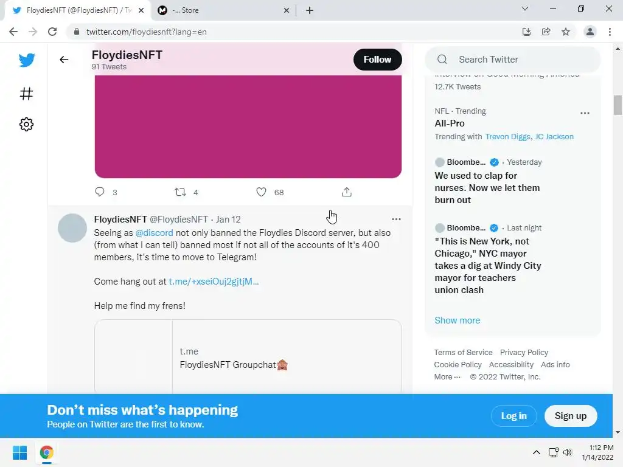The image size is (623, 467).
Task: Go back using the profile header arrow
Action: pyautogui.click(x=64, y=60)
